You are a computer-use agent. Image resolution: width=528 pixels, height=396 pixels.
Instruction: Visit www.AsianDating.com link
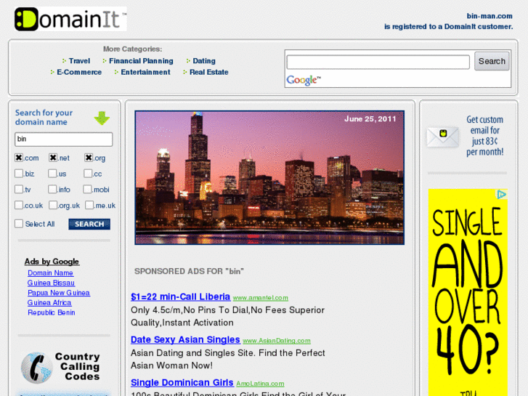pyautogui.click(x=277, y=341)
